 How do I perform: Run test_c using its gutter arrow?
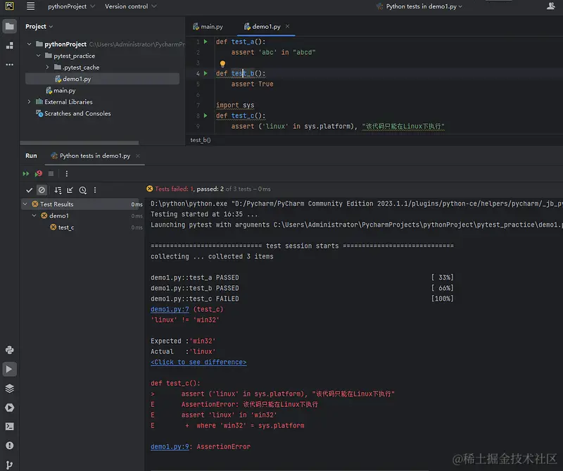tap(205, 115)
